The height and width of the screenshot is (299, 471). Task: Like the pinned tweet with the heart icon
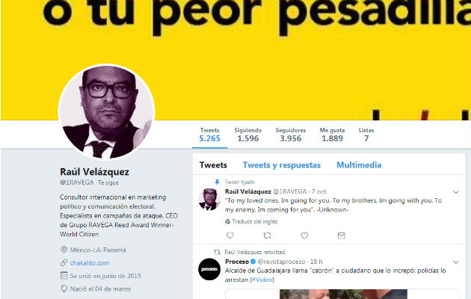[304, 235]
